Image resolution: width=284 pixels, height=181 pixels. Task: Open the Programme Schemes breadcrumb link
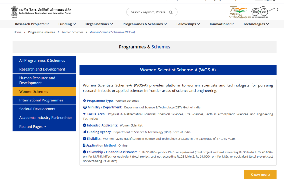pyautogui.click(x=41, y=32)
